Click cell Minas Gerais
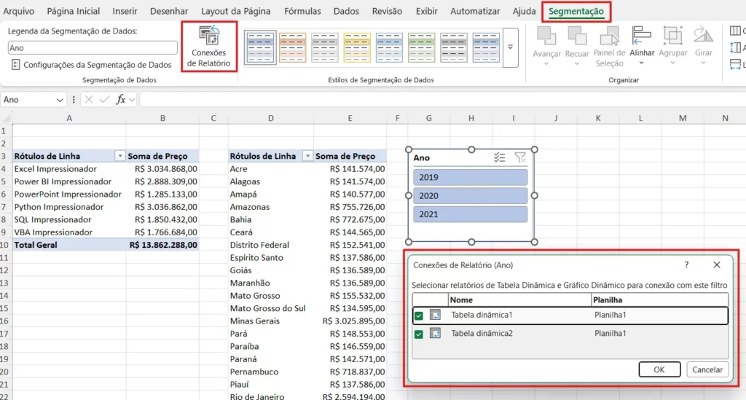The image size is (746, 400). (271, 321)
